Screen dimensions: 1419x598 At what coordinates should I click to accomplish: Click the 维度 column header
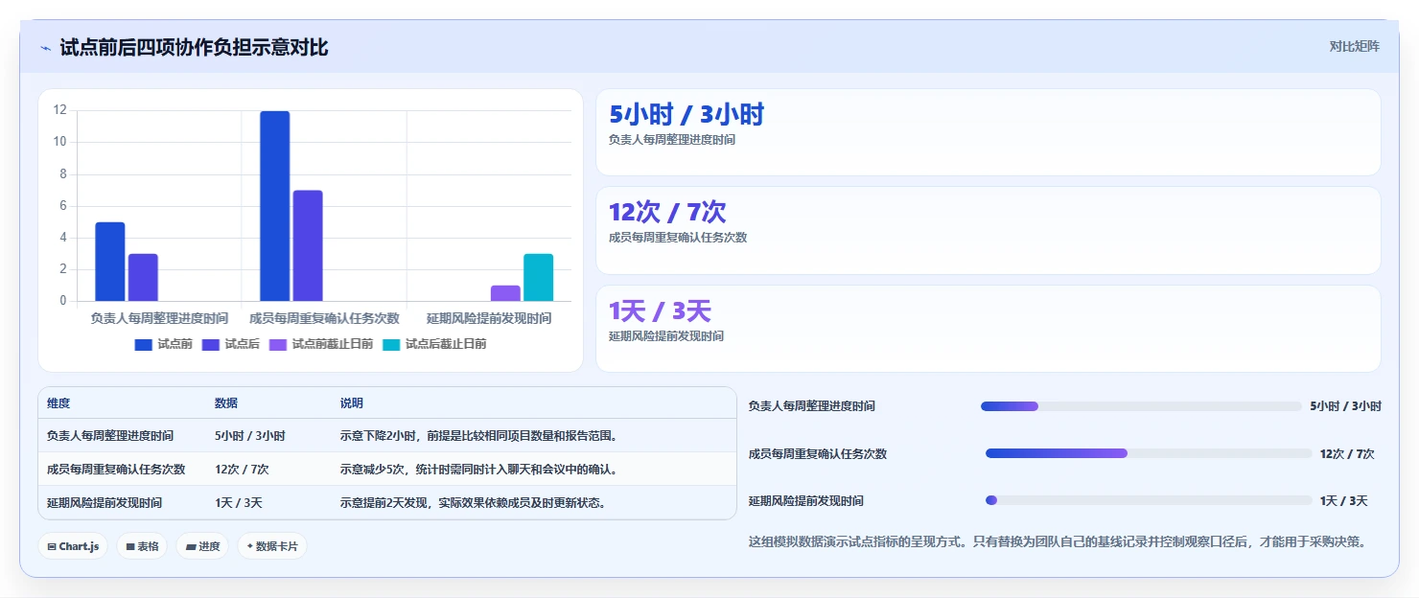(x=58, y=403)
